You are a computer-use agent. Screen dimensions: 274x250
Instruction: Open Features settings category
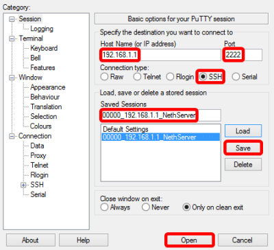[42, 68]
